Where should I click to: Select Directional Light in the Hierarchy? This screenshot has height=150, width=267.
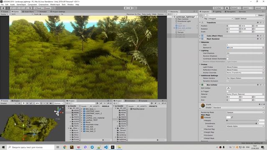184,21
